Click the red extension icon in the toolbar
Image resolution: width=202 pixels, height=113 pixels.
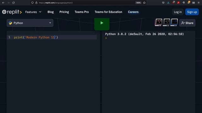tap(178, 3)
